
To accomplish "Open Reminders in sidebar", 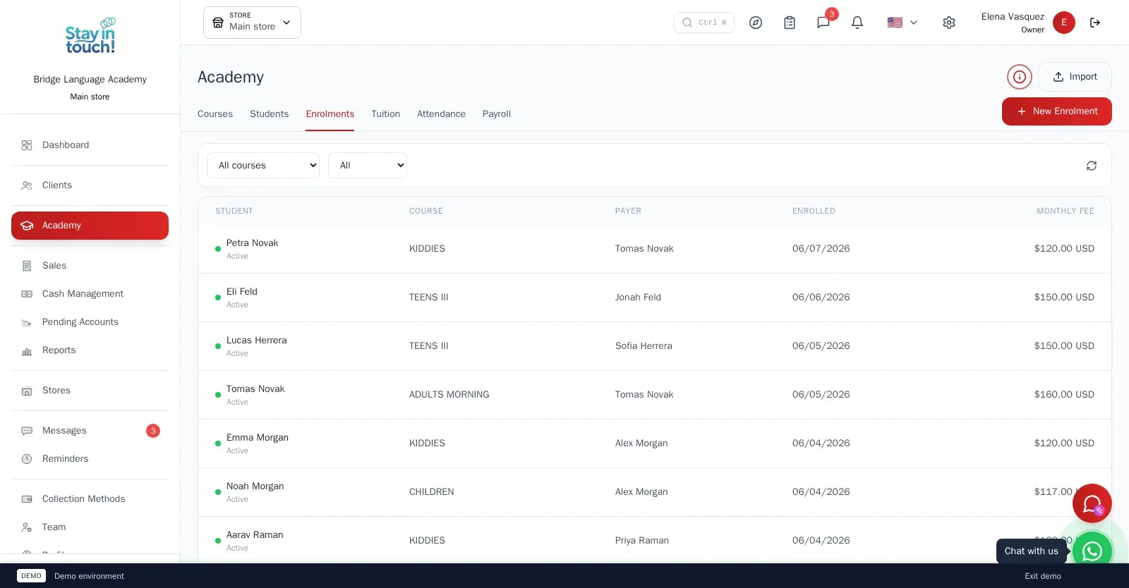I will [90, 459].
